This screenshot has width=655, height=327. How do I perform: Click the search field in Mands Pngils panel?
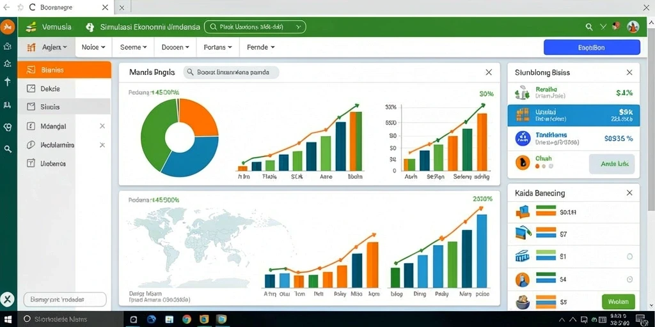[231, 72]
